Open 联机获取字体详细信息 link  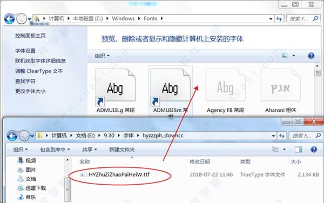[40, 60]
